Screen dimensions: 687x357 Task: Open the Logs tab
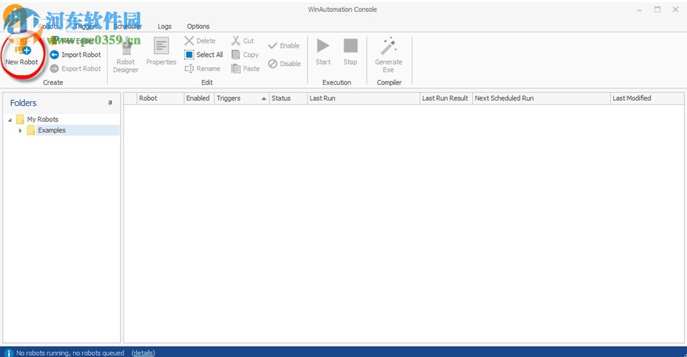coord(164,26)
